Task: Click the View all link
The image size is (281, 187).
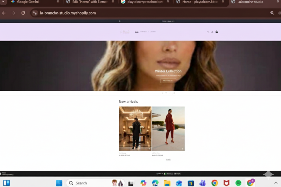Action: [x=168, y=159]
